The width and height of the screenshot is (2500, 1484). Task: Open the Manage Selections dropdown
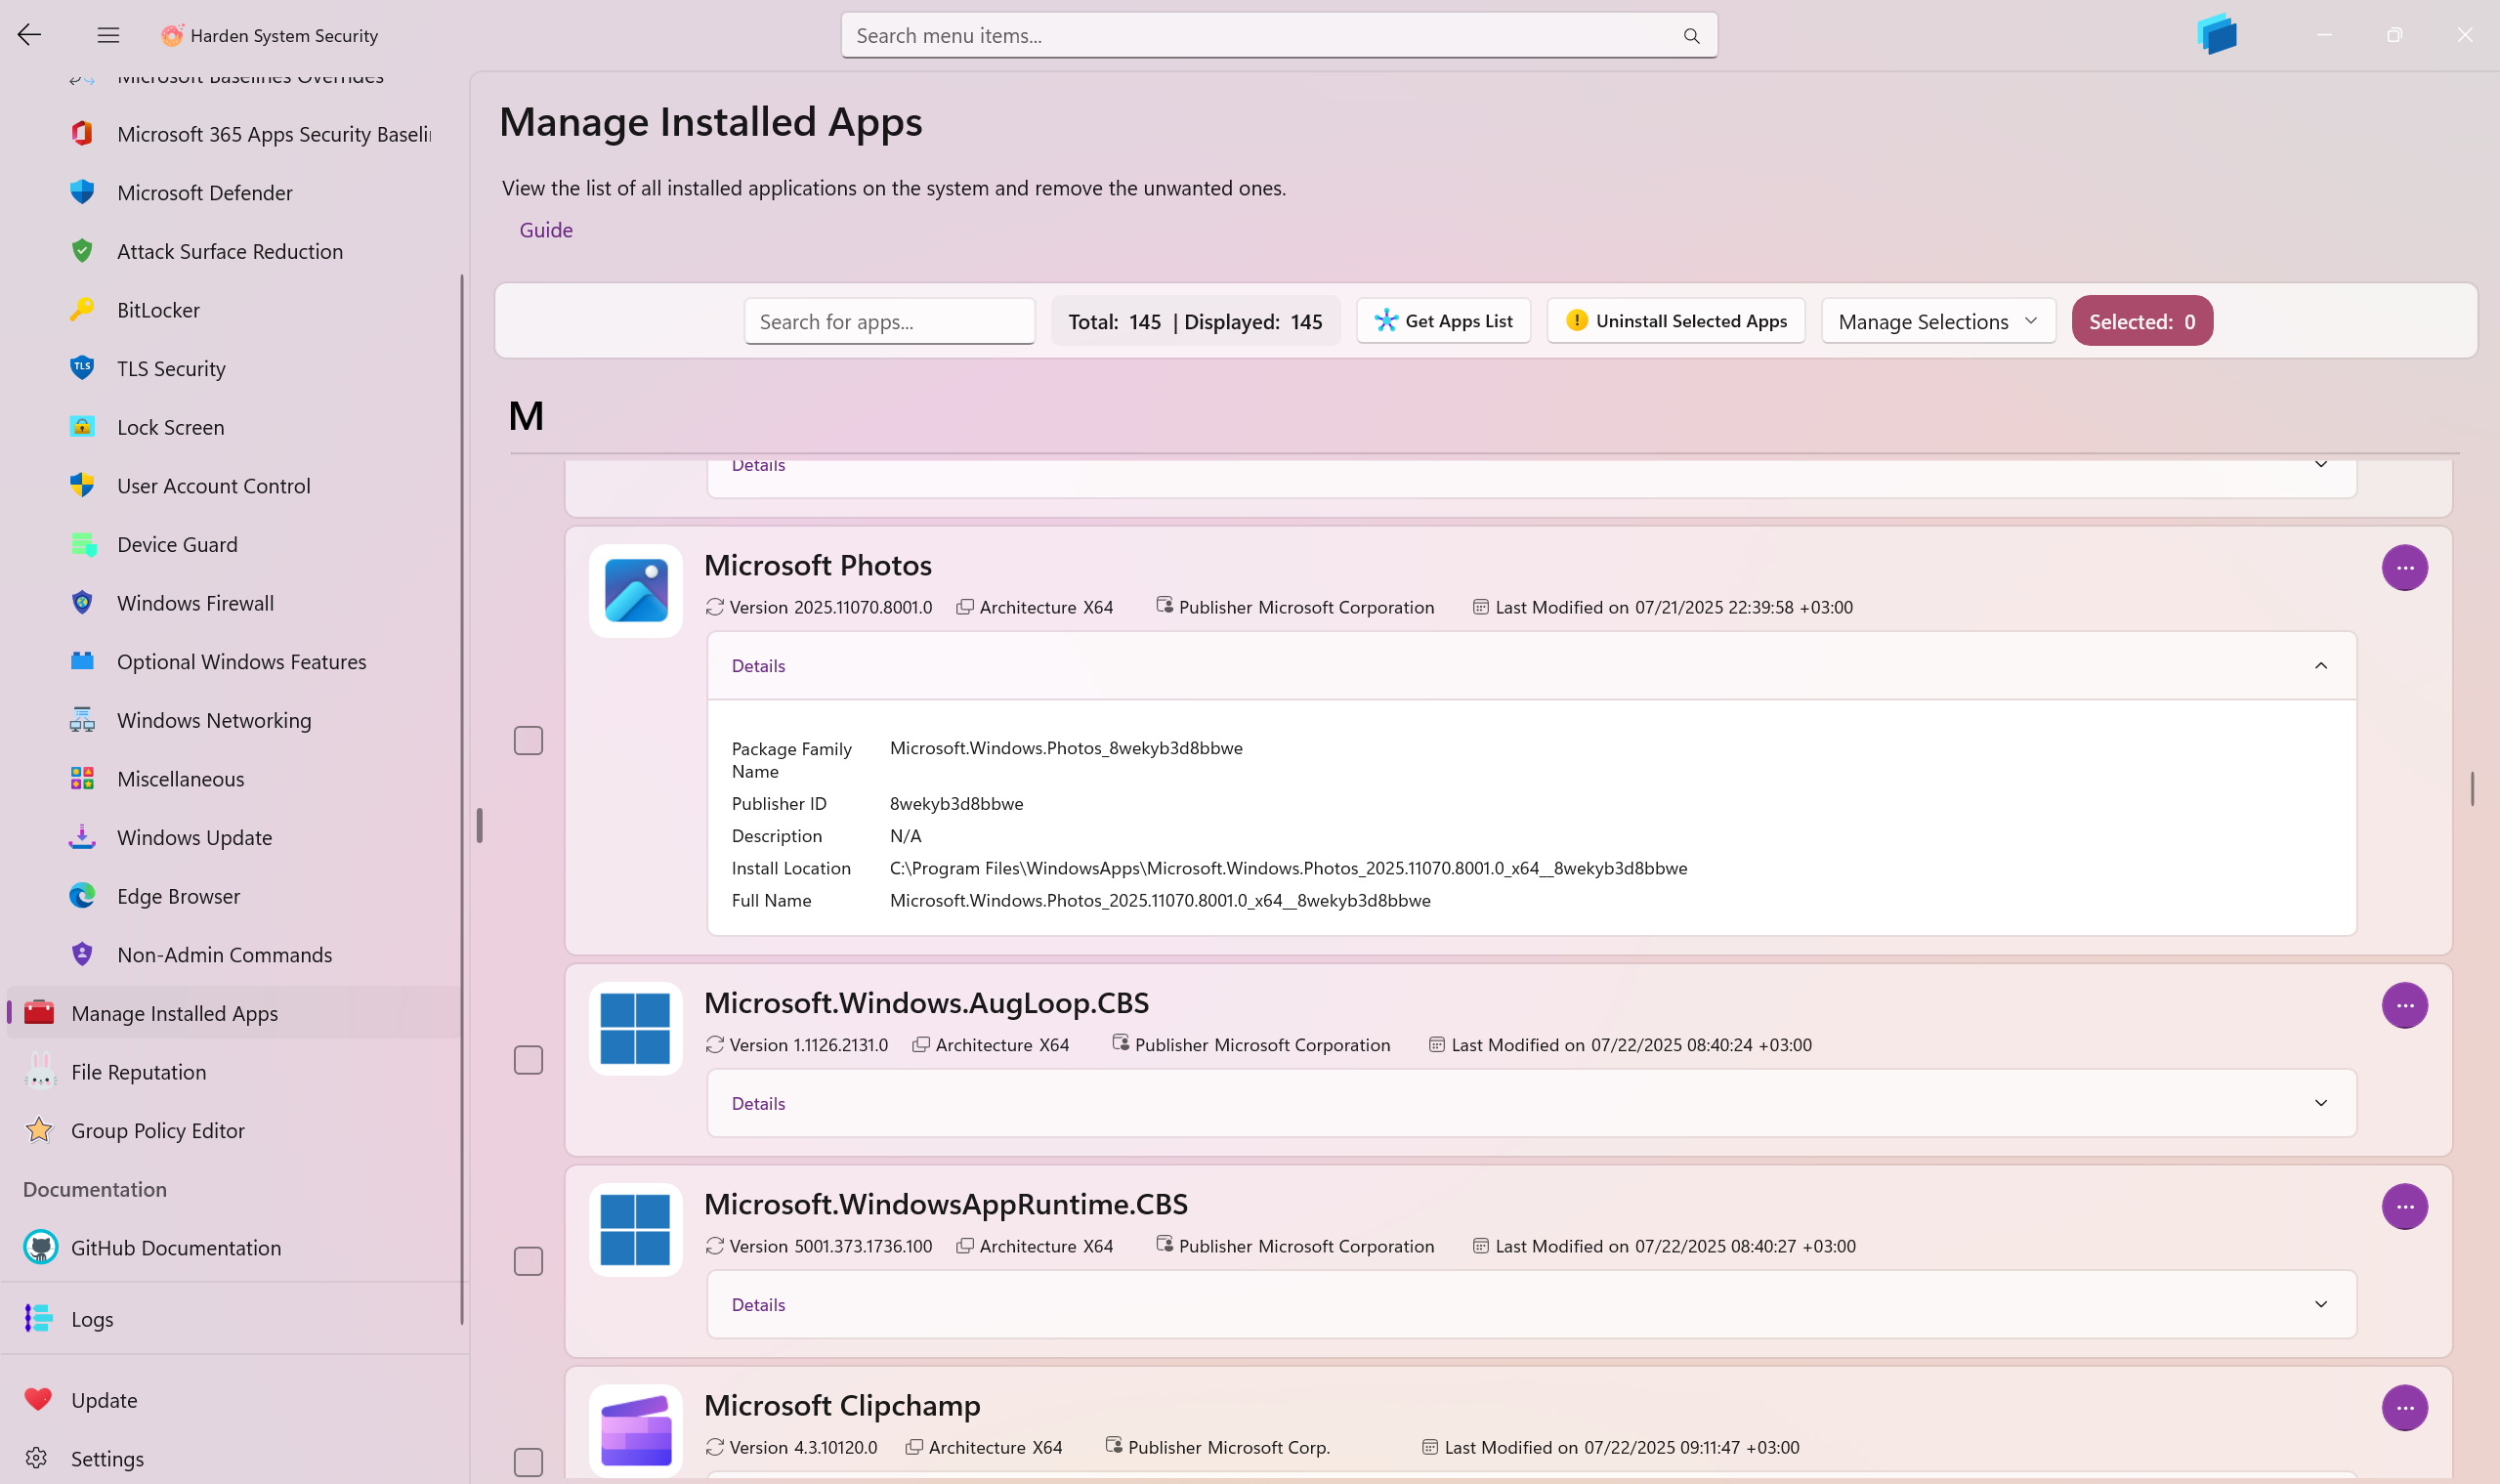click(1937, 321)
